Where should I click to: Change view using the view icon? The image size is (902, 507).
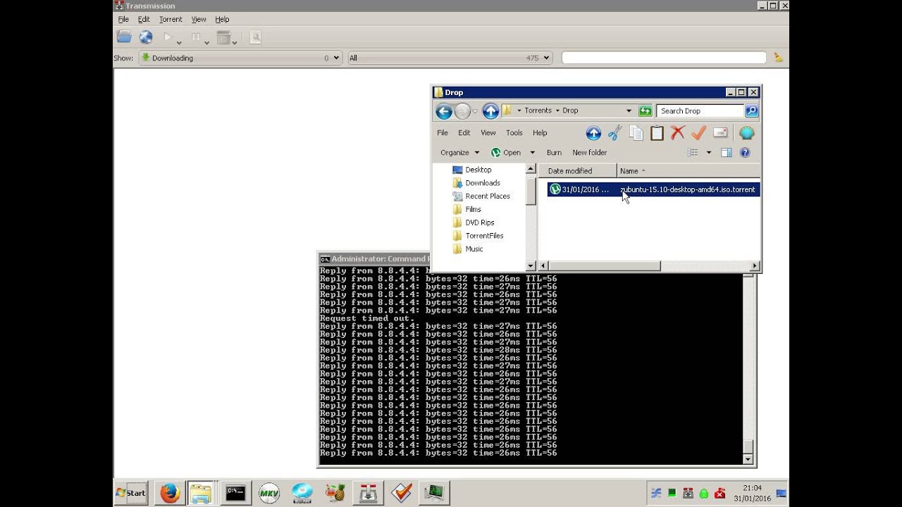click(x=693, y=152)
